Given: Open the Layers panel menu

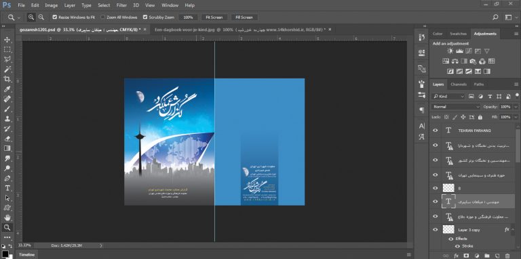Looking at the screenshot, I should (516, 85).
